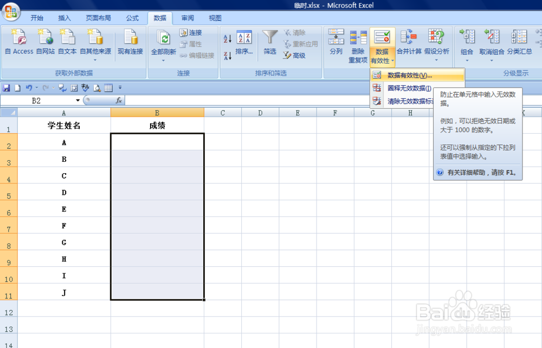
Task: Expand the Ungroup (取消组合) dropdown arrow
Action: 492,61
